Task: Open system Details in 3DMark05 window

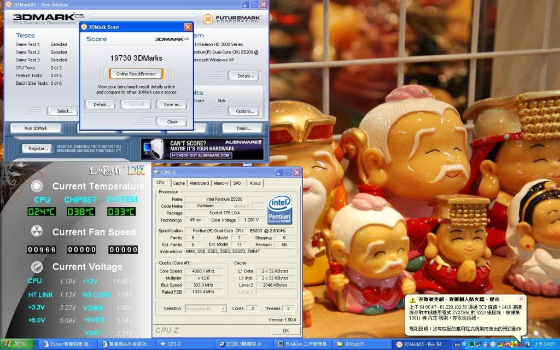Action: [x=246, y=75]
